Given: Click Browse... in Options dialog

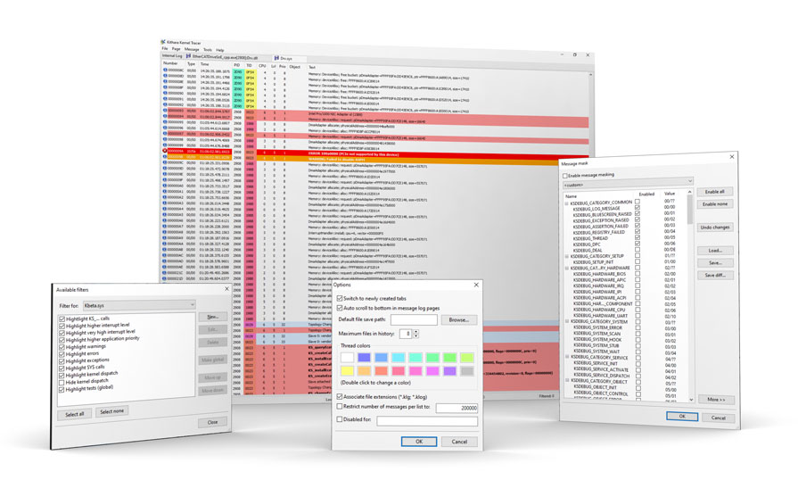Looking at the screenshot, I should tap(458, 319).
